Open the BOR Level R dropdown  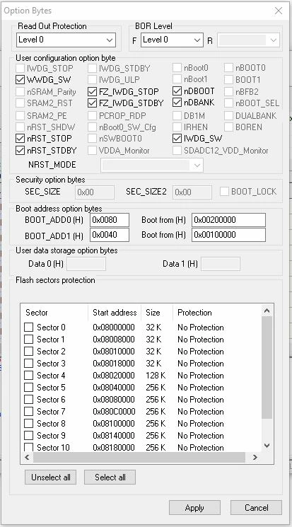248,40
